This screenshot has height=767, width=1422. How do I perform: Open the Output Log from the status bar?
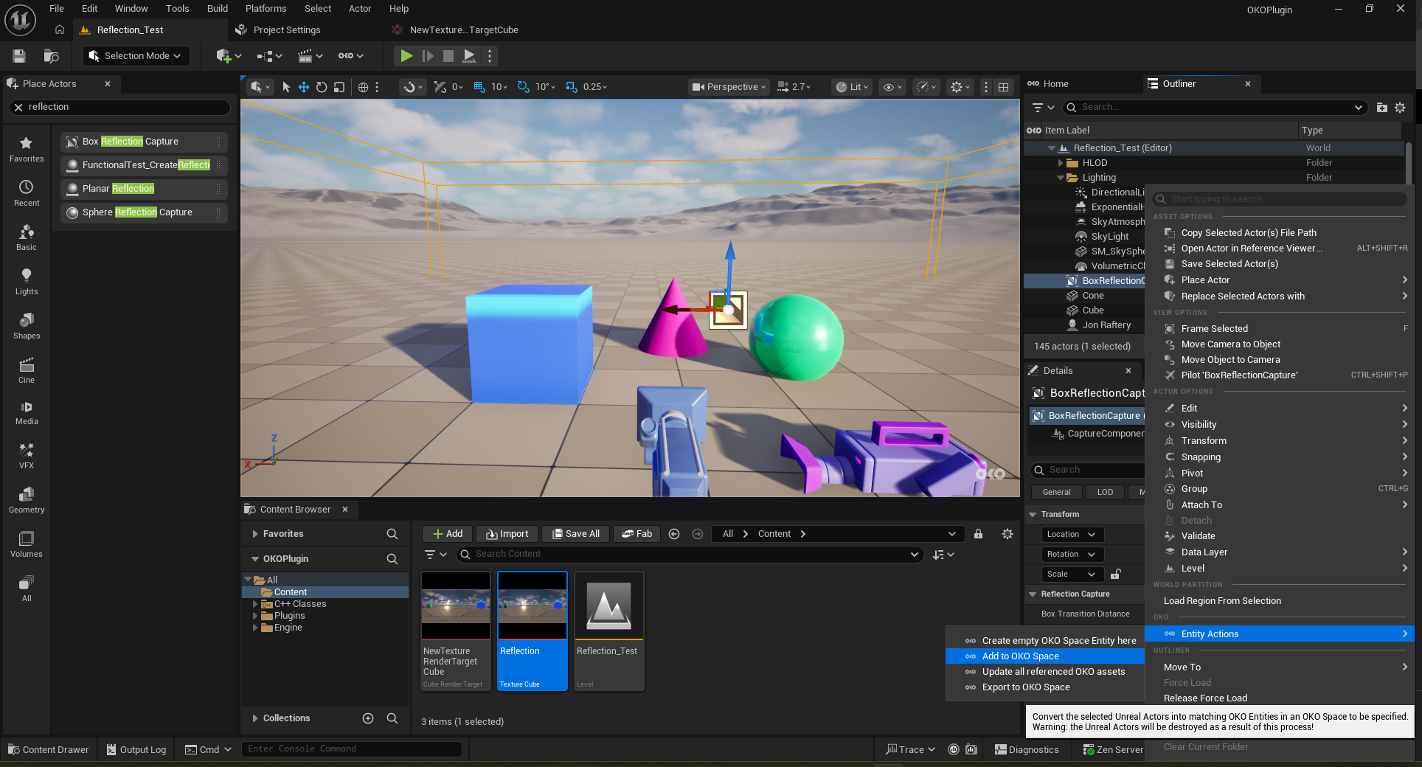pos(136,749)
